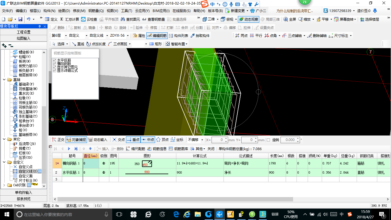Select the 矩形 rectangle drawing tool
391x220 pixels.
click(156, 44)
